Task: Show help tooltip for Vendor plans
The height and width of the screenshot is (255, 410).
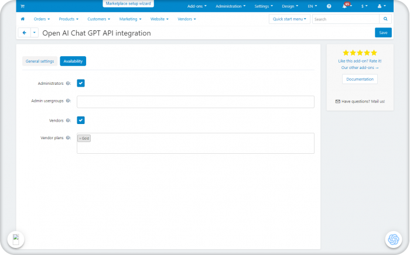Action: pos(68,138)
